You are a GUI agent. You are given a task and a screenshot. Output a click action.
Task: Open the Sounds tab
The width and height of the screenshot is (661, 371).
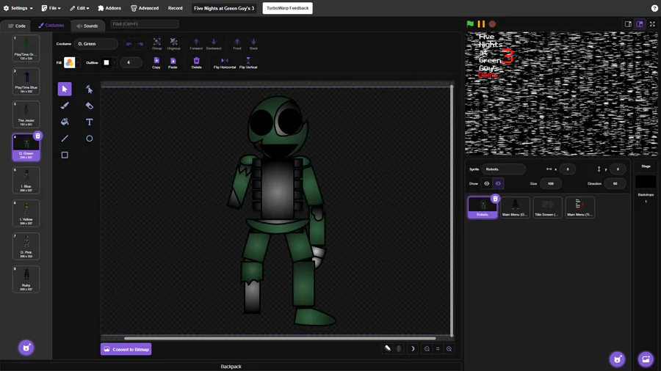[87, 26]
